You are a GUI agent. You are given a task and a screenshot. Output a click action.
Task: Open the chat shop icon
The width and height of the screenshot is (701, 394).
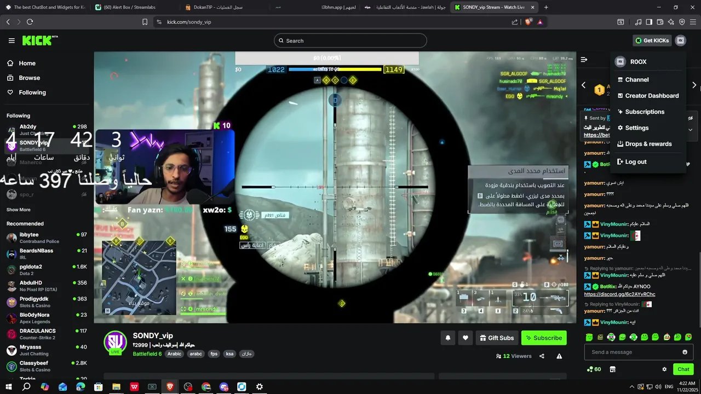612,369
